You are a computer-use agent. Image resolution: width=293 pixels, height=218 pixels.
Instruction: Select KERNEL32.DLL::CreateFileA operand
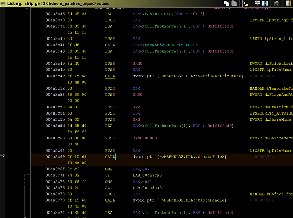[x=194, y=157]
